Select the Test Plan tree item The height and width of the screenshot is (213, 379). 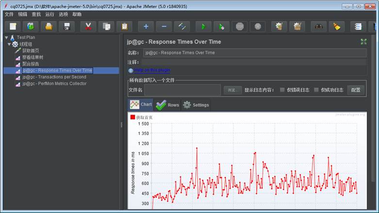point(26,37)
